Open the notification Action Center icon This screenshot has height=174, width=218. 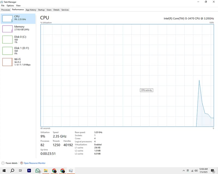(x=213, y=171)
